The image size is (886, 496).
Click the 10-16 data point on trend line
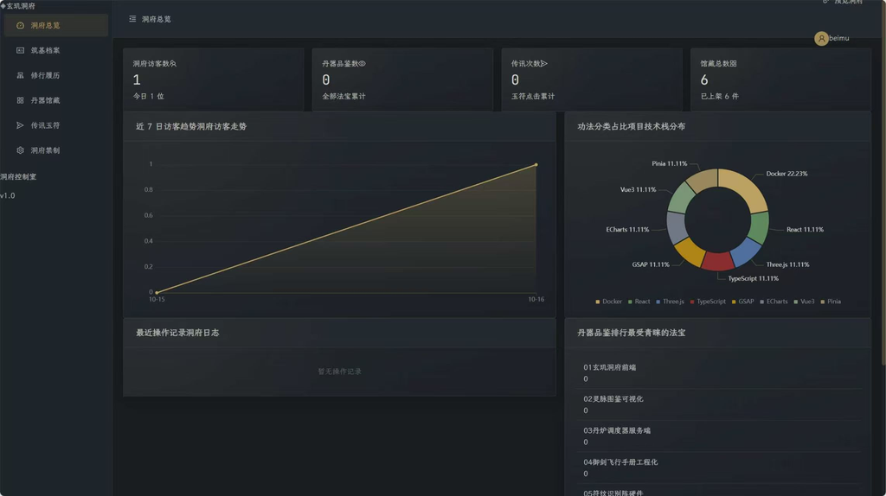pos(536,165)
